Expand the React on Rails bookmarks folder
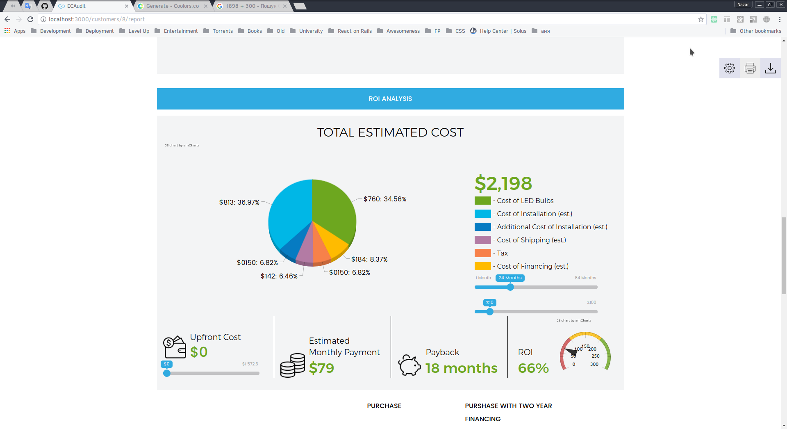 pos(350,31)
